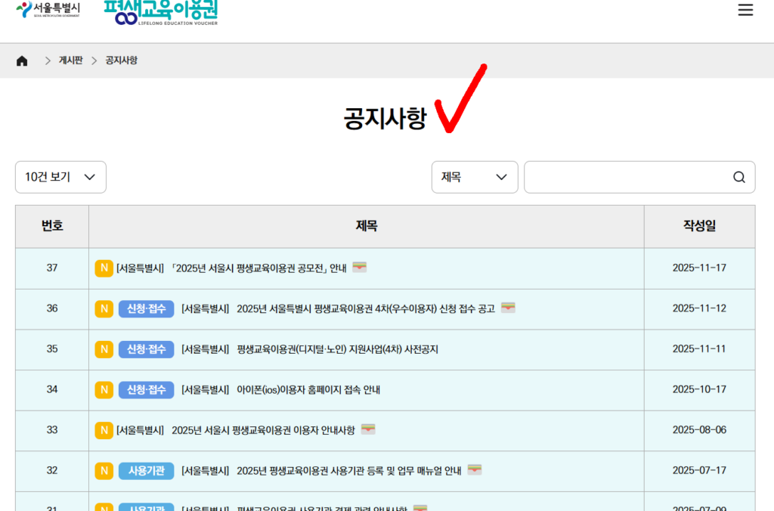Click the attachment icon on post 37
774x511 pixels.
[360, 267]
